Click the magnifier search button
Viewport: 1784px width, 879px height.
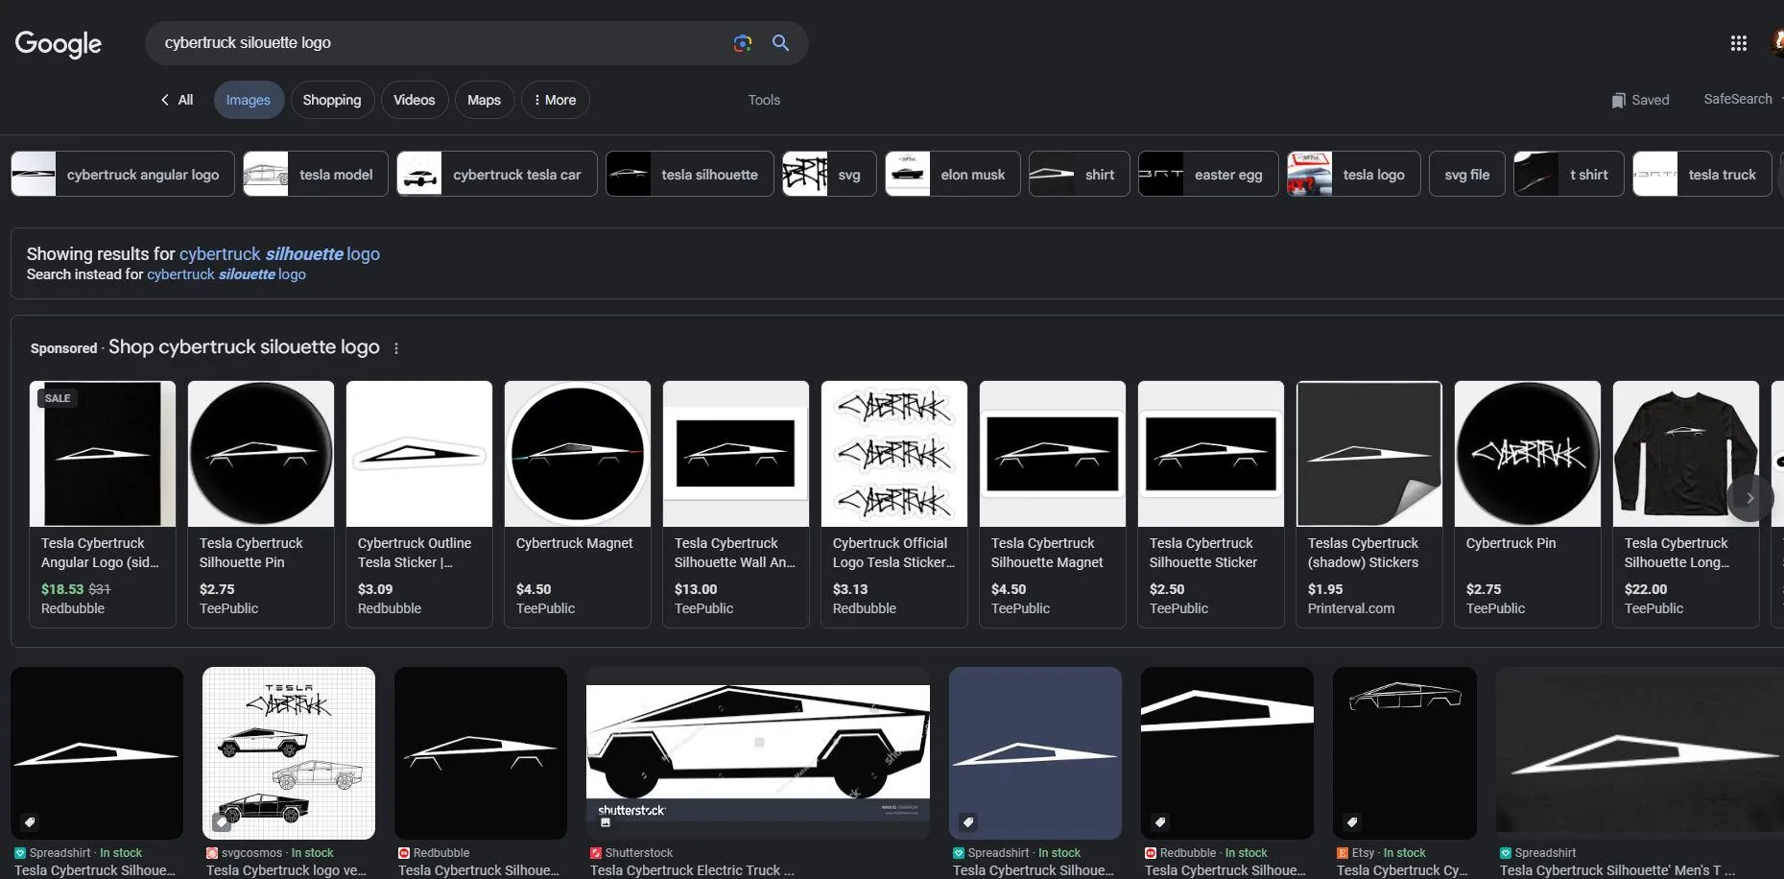(780, 43)
